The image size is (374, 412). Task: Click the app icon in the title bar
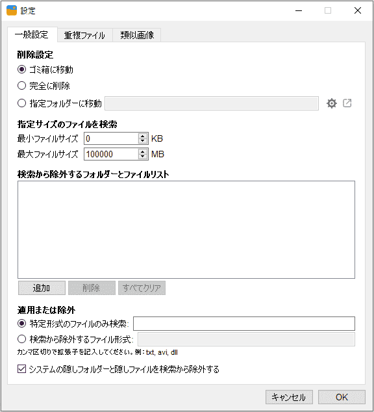[12, 10]
